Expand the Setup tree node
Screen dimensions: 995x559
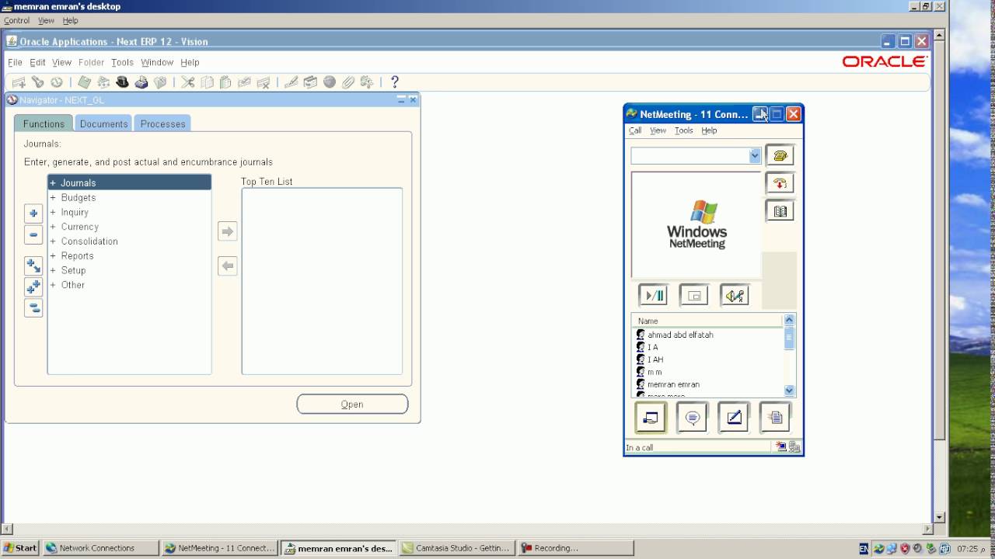53,270
